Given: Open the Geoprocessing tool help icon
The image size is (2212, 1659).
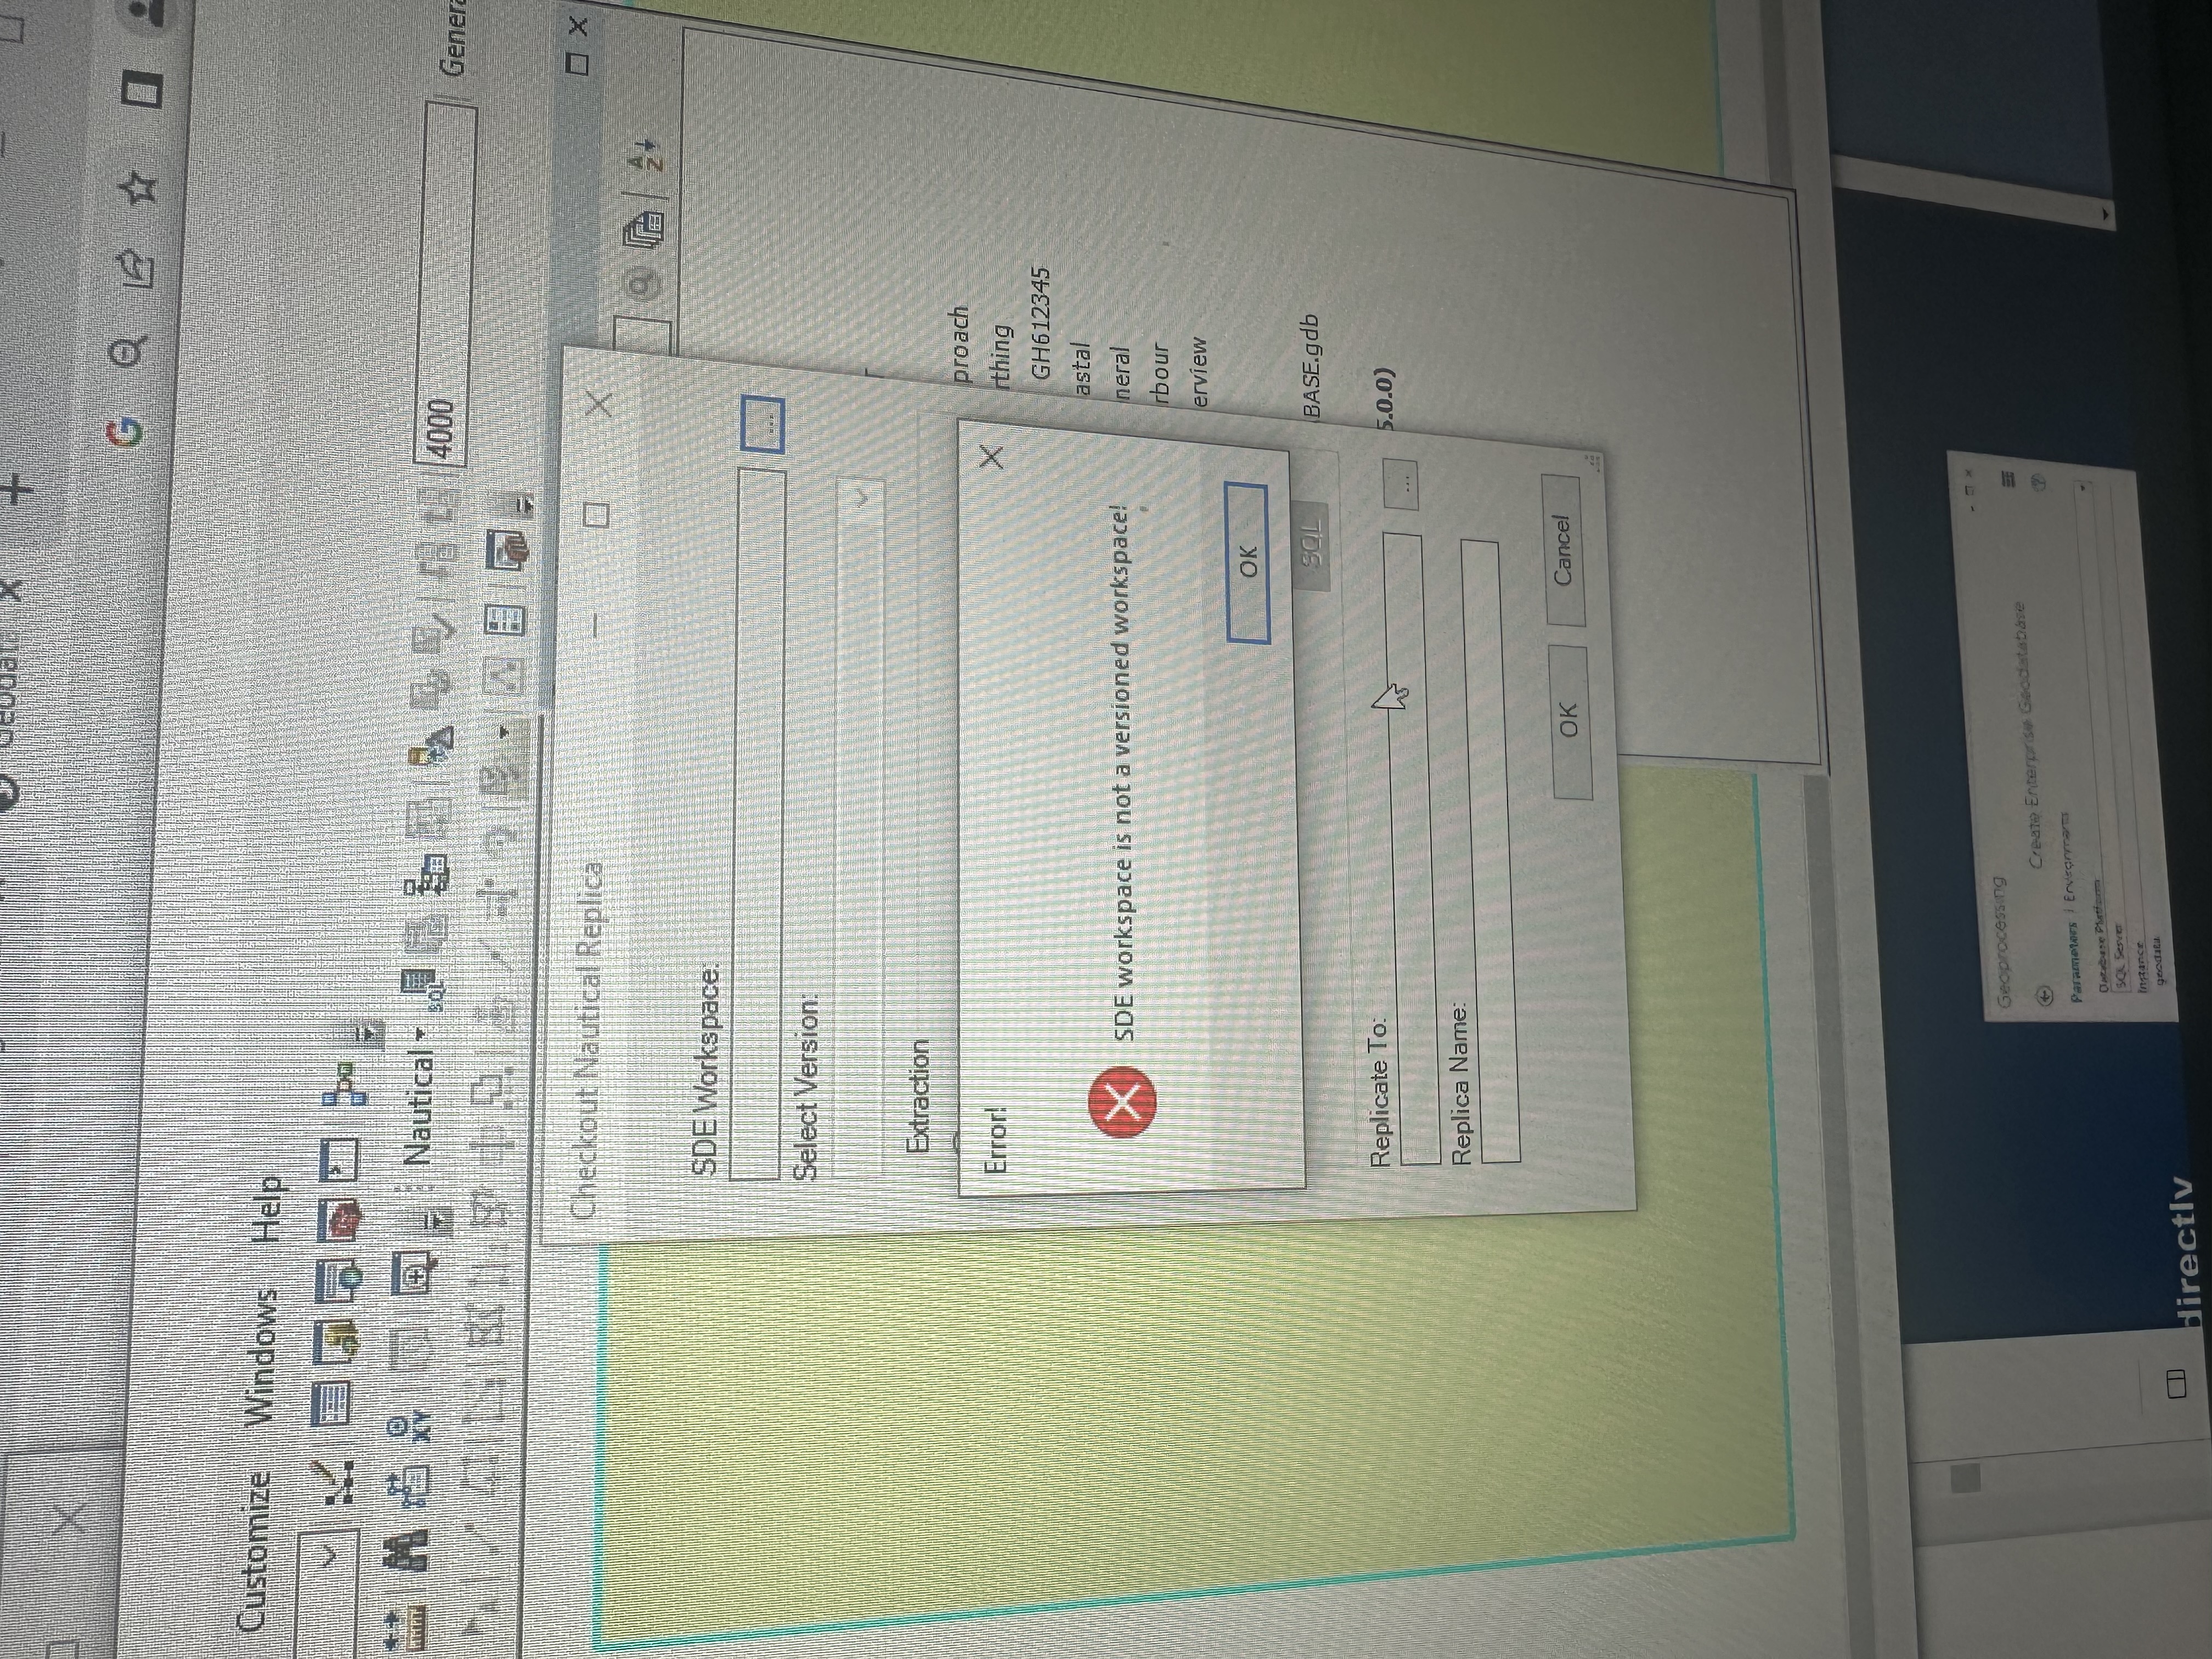Looking at the screenshot, I should coord(2038,481).
